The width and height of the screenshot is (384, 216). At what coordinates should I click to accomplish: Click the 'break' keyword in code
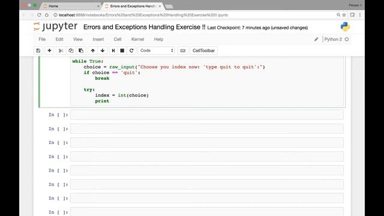102,79
